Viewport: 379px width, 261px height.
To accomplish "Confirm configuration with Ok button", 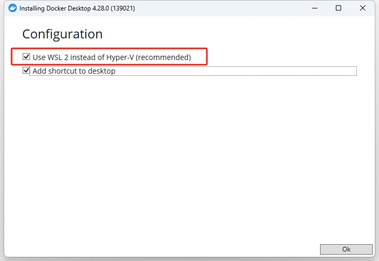I will [346, 249].
